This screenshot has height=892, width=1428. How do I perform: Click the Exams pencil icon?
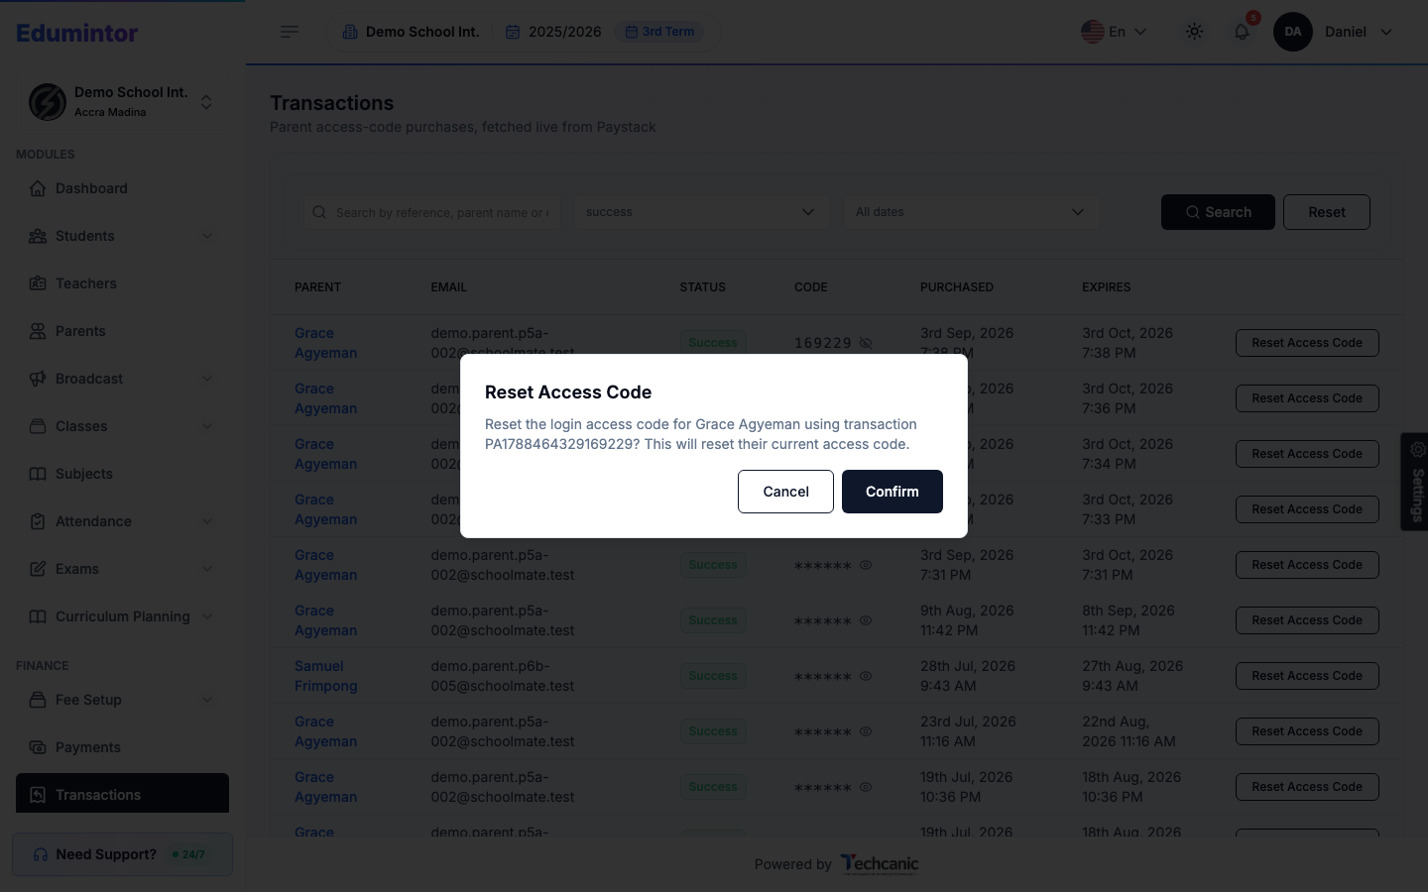(38, 569)
